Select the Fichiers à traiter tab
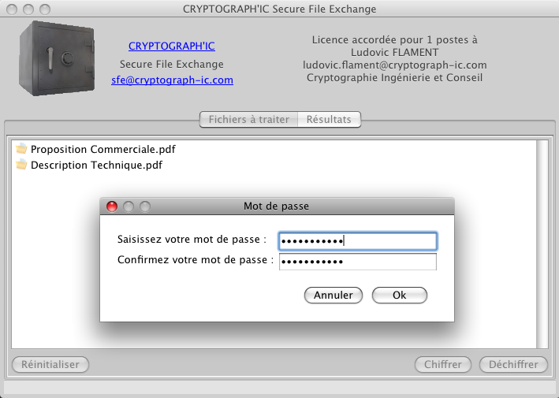This screenshot has height=398, width=559. point(248,120)
